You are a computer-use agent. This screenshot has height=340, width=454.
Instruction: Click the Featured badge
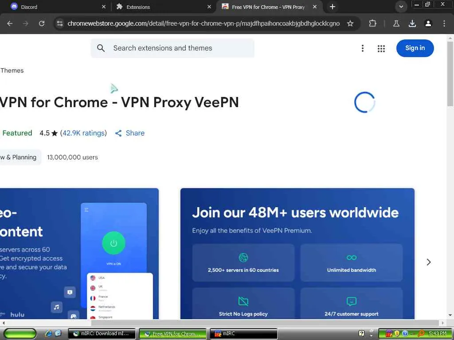tap(17, 133)
